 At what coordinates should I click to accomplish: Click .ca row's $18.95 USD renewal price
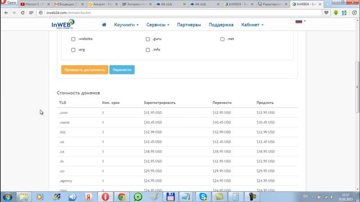[x=265, y=151]
